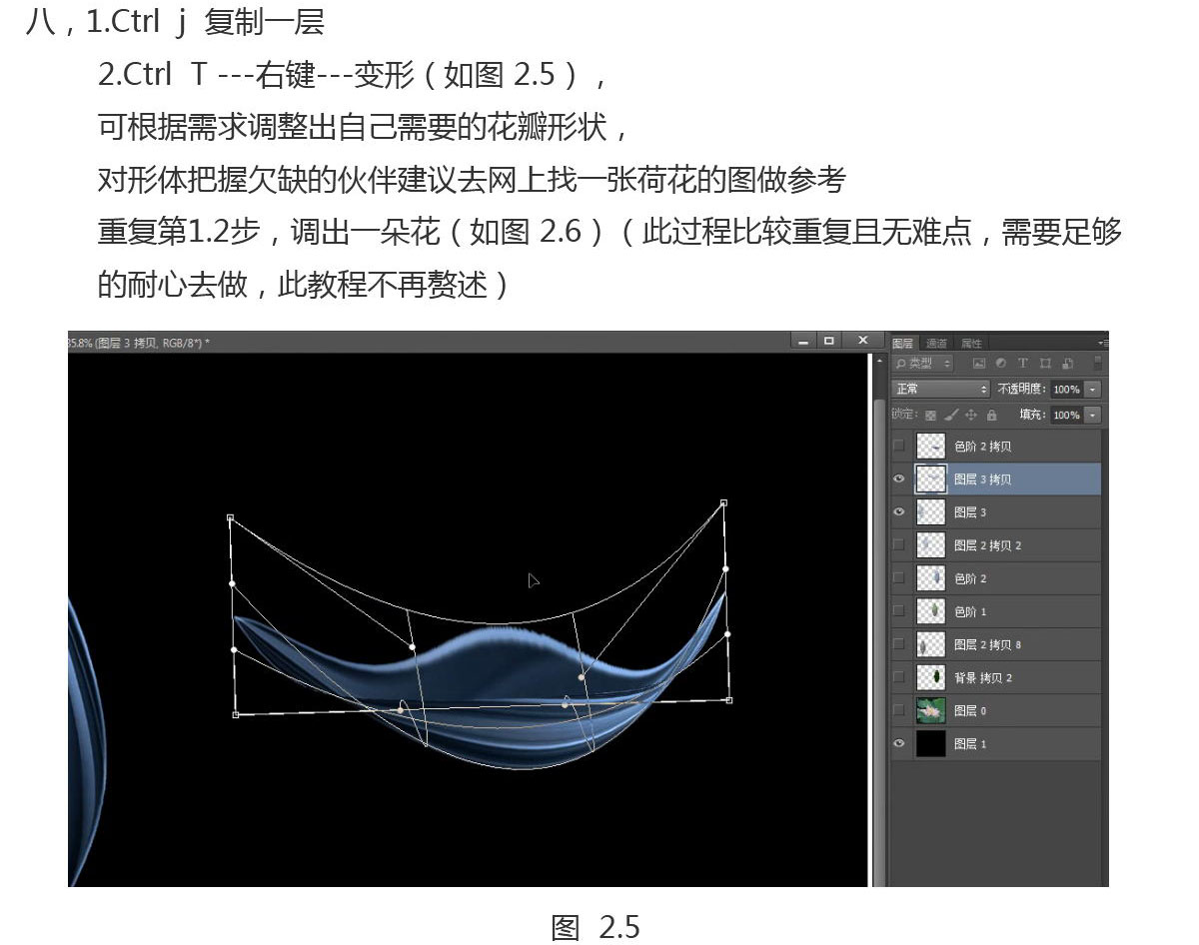
Task: Select the 图层 0 layer thumbnail
Action: (931, 710)
